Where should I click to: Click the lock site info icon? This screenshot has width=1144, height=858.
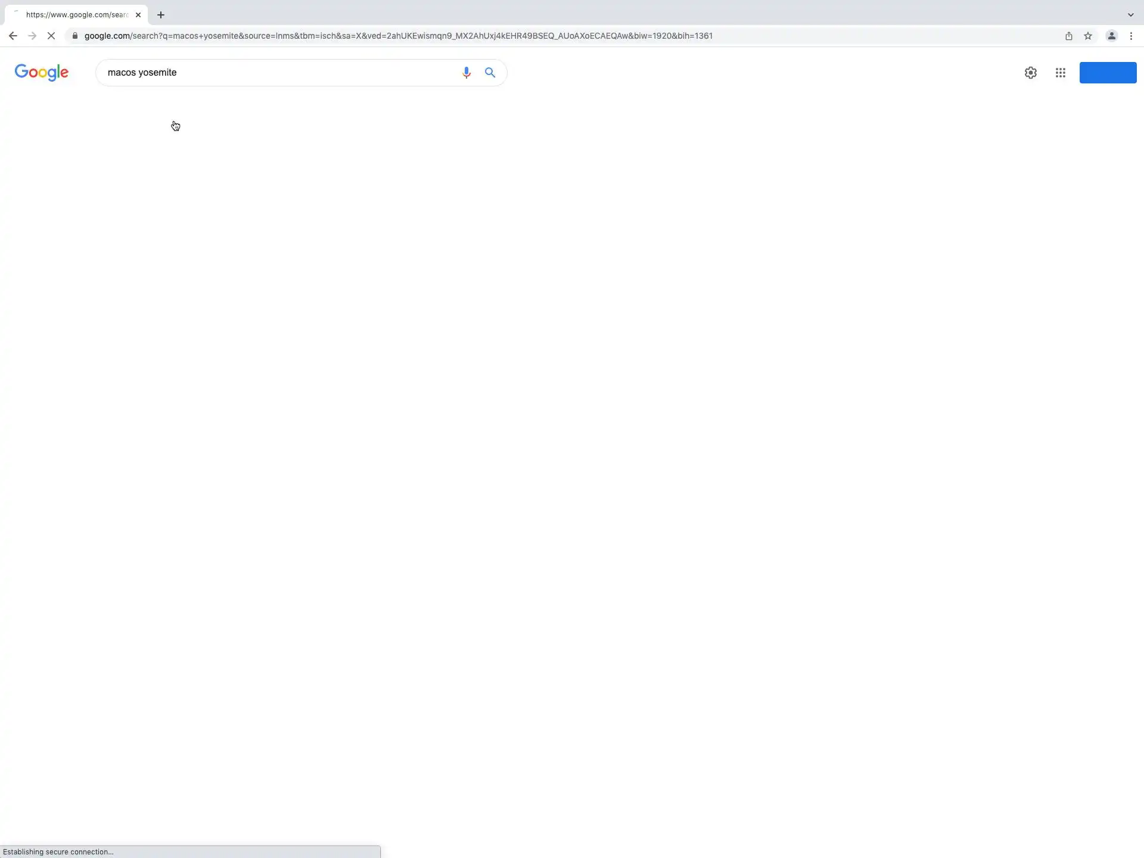click(75, 36)
